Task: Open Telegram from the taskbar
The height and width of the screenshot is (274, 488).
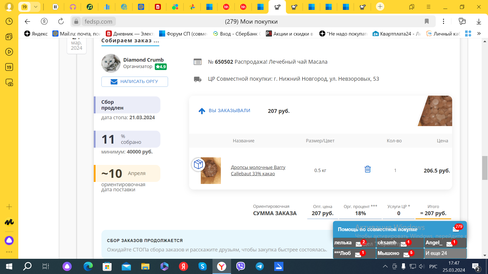Action: (260, 266)
